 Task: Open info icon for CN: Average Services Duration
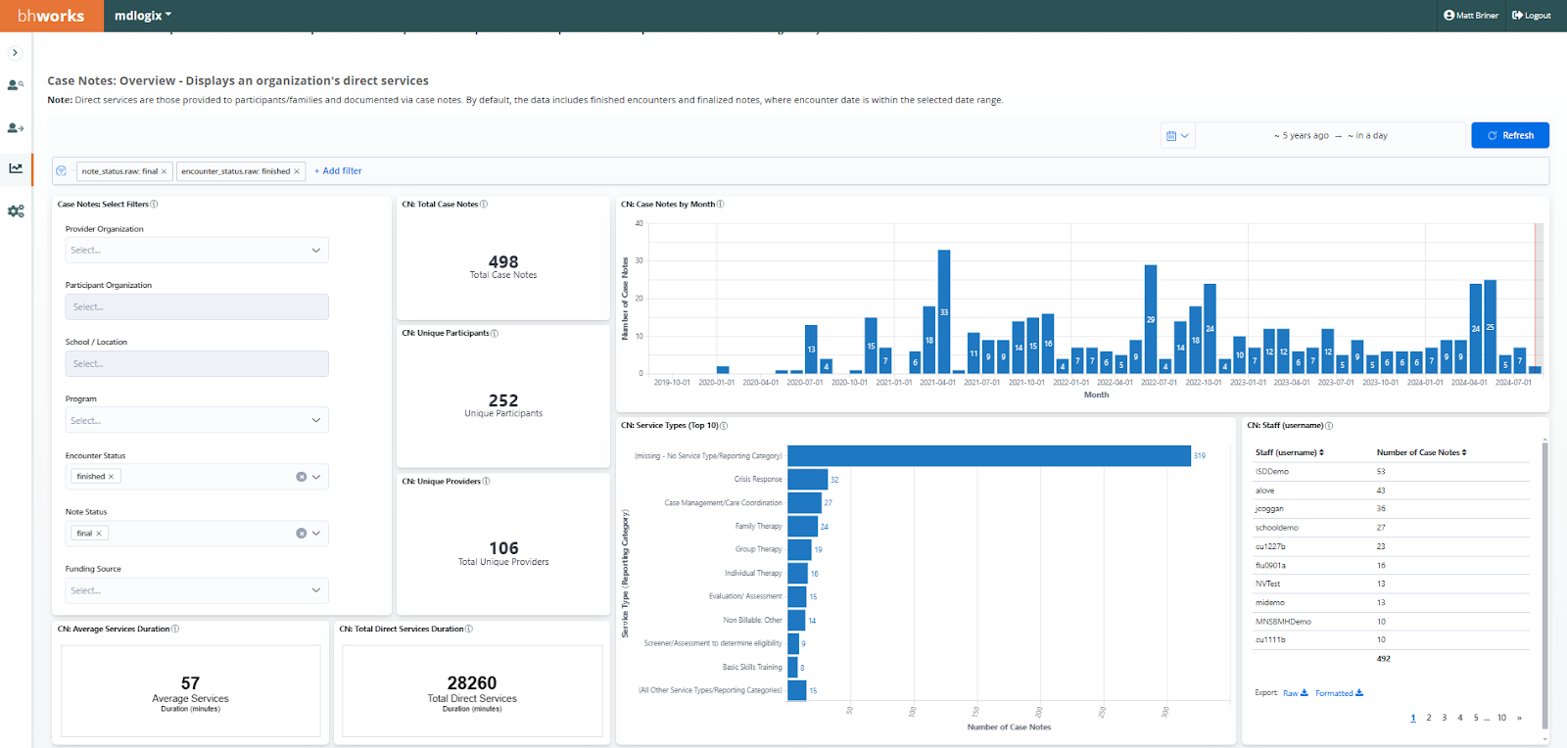click(x=175, y=630)
